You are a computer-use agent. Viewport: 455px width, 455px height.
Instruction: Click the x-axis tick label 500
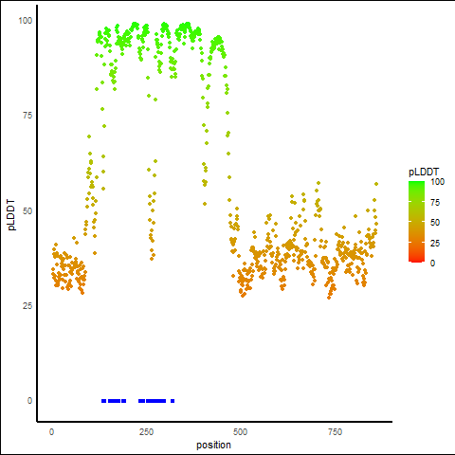[240, 432]
